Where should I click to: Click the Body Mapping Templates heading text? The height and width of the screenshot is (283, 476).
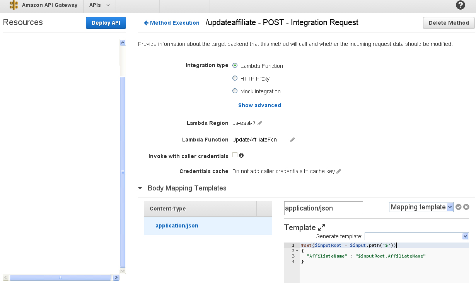[187, 188]
